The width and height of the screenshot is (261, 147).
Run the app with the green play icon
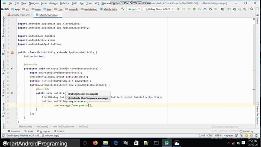(178, 9)
